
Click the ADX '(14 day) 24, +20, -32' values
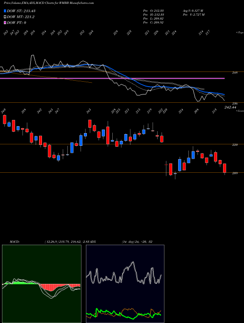137,242
